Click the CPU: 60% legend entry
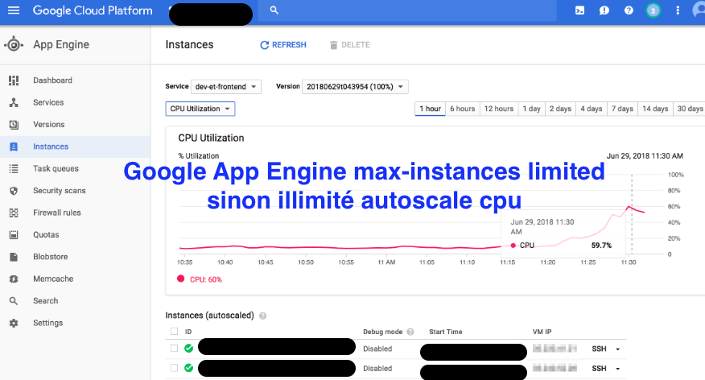Image resolution: width=705 pixels, height=380 pixels. 200,279
